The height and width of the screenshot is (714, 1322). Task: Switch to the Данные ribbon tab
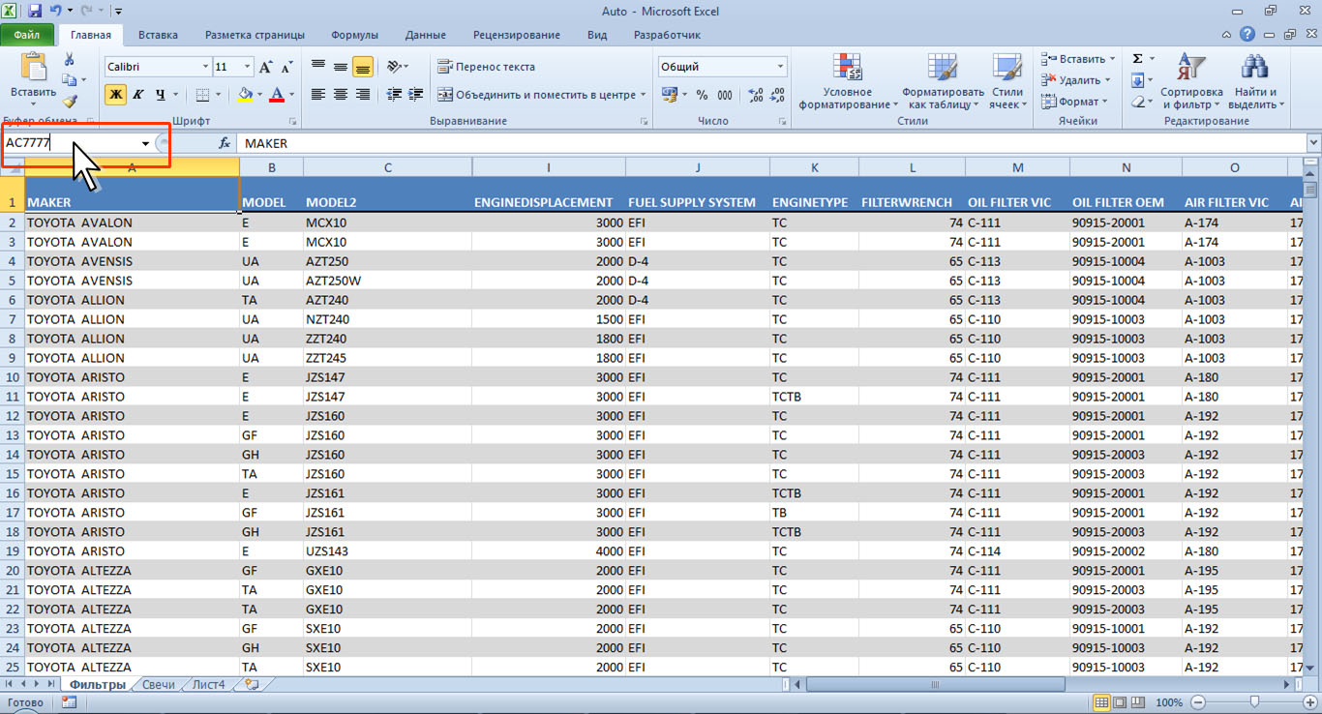[426, 35]
